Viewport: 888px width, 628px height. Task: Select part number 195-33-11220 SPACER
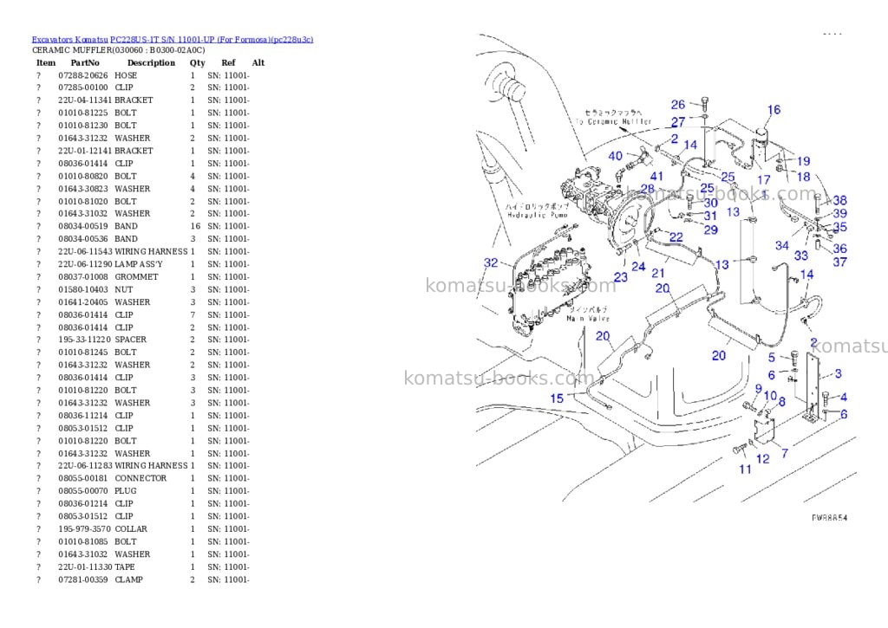coord(102,340)
